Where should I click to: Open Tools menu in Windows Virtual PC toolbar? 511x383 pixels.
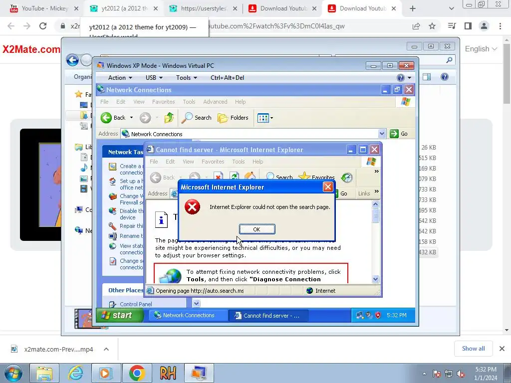click(187, 77)
